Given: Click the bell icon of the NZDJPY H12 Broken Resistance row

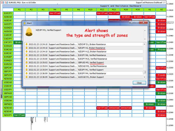Looking at the screenshot, I should (x=27, y=52).
